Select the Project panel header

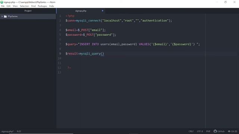coord(28,11)
